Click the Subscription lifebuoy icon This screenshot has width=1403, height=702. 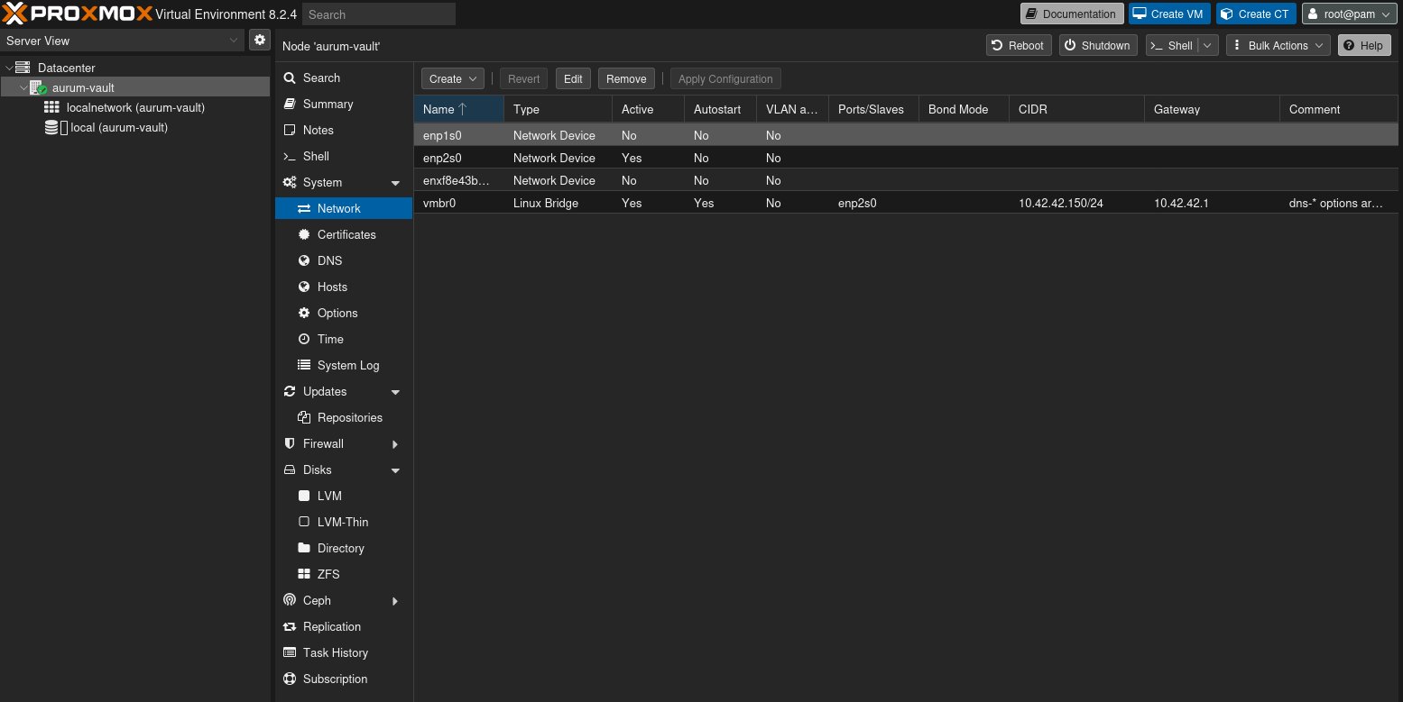point(290,679)
